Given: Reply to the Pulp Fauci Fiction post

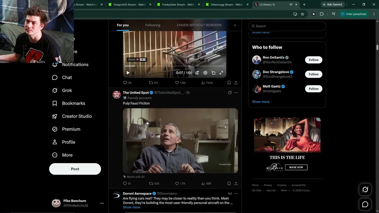Looking at the screenshot, I should tap(127, 184).
